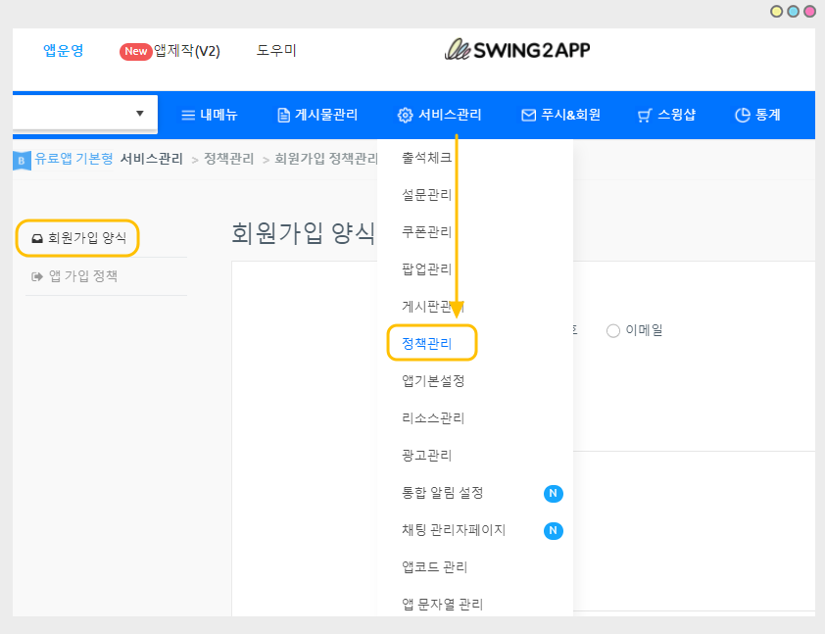
Task: Choose 출석체크 in the service menu
Action: coord(426,157)
